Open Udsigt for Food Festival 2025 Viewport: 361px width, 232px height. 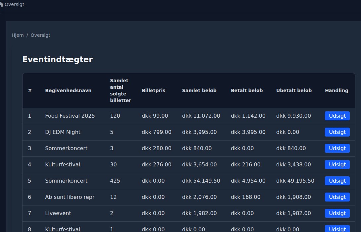pyautogui.click(x=337, y=116)
